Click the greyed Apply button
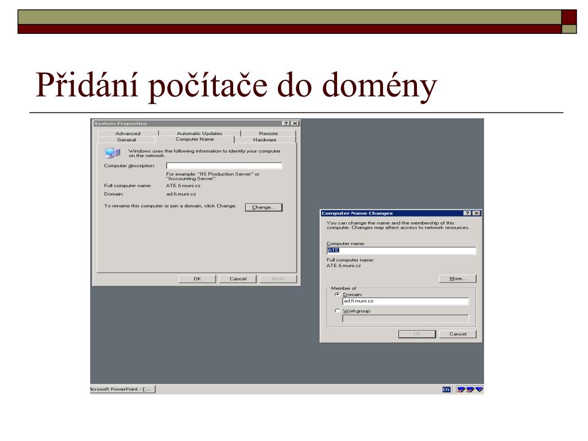Image resolution: width=588 pixels, height=441 pixels. (278, 279)
